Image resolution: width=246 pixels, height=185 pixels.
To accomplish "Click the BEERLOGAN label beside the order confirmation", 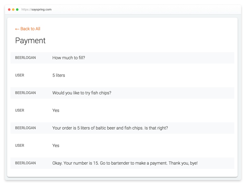I will (x=26, y=128).
